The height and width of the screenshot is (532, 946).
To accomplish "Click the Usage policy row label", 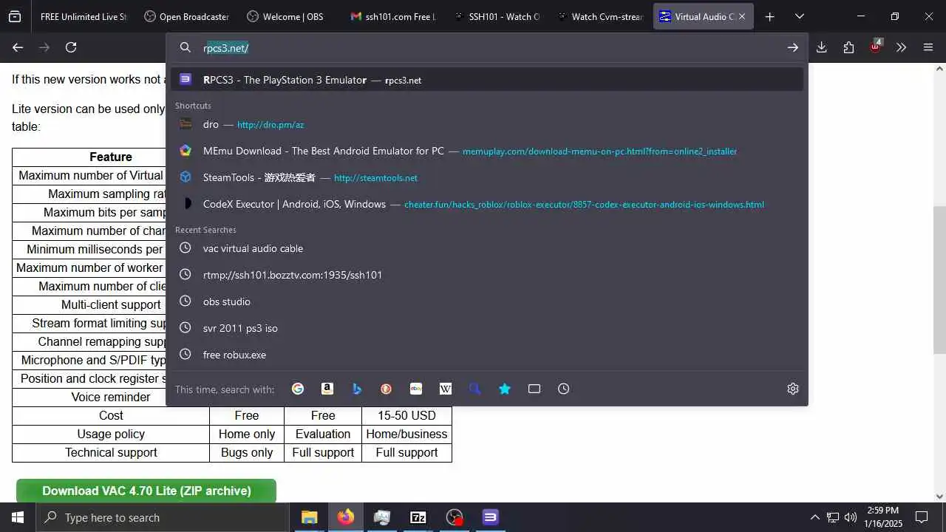I will pyautogui.click(x=111, y=434).
